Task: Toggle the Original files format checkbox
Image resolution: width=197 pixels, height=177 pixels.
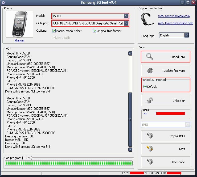Action: tap(95, 31)
